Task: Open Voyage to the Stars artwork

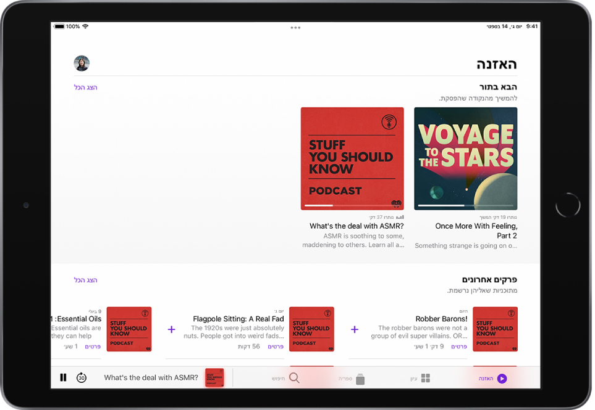Action: pos(466,158)
